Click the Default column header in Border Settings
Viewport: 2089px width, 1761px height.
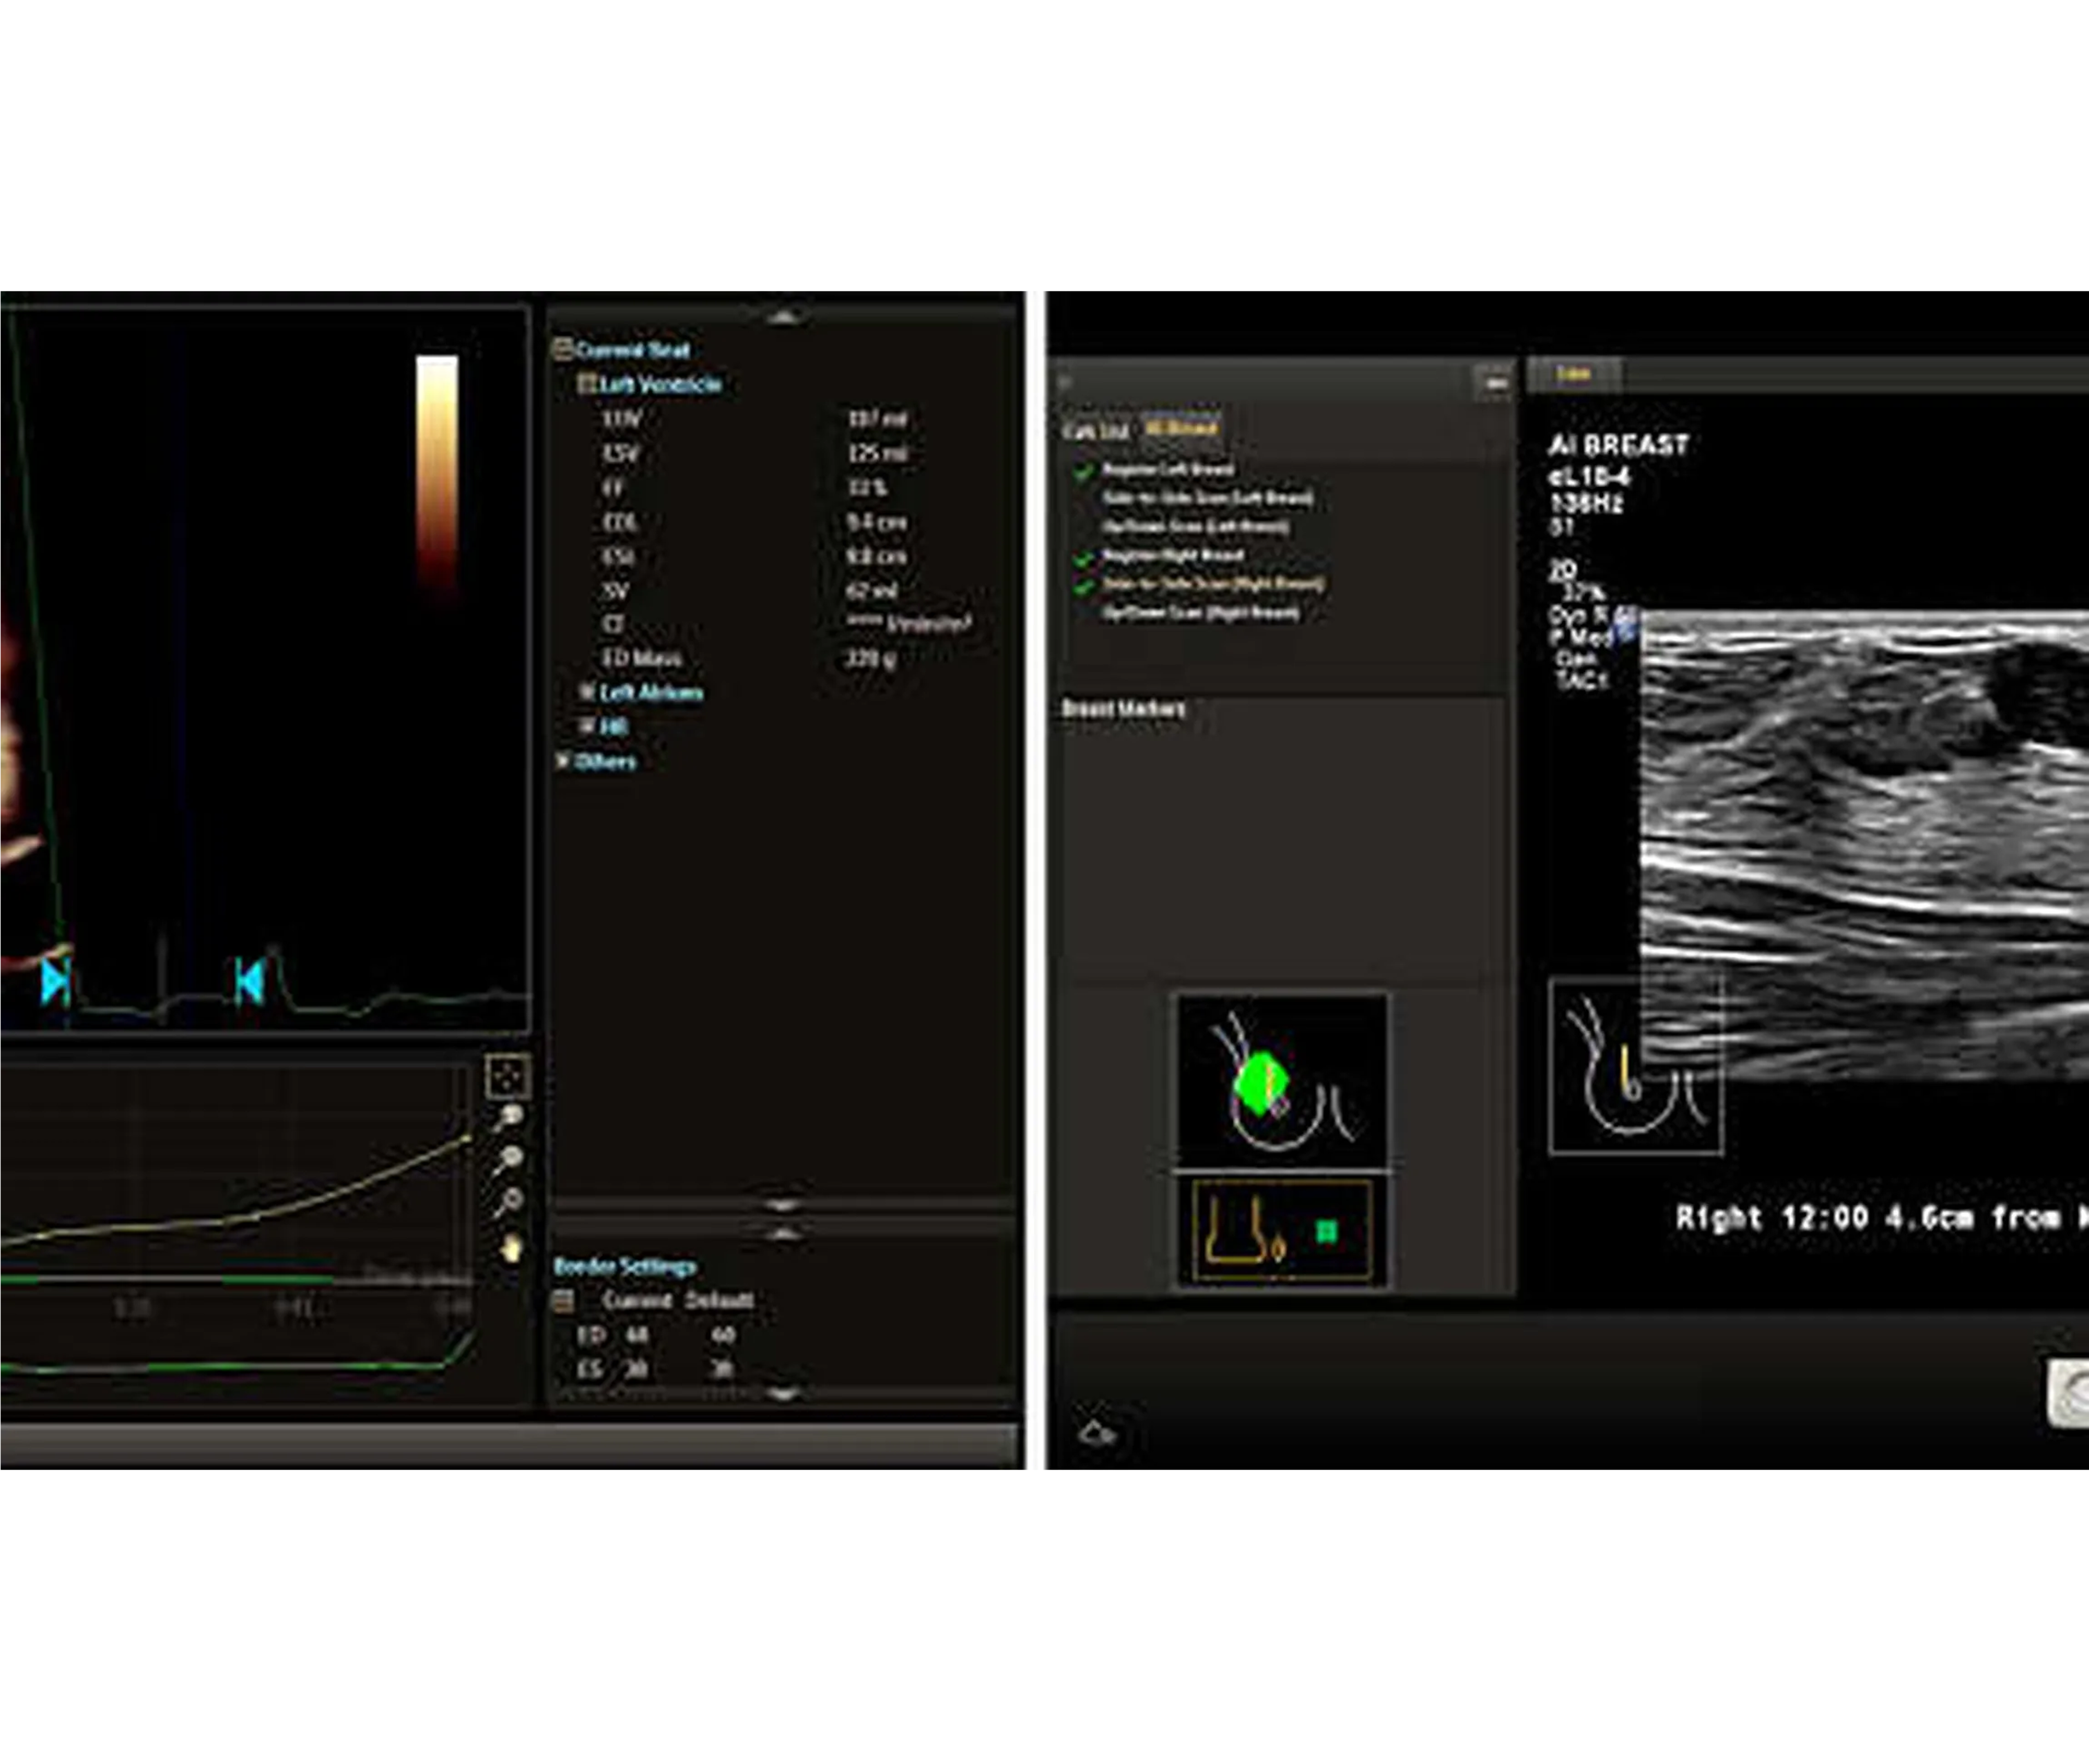[719, 1301]
